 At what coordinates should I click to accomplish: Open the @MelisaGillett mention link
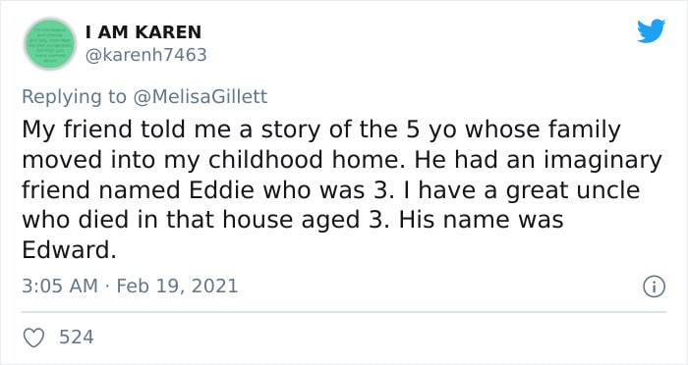pyautogui.click(x=200, y=96)
